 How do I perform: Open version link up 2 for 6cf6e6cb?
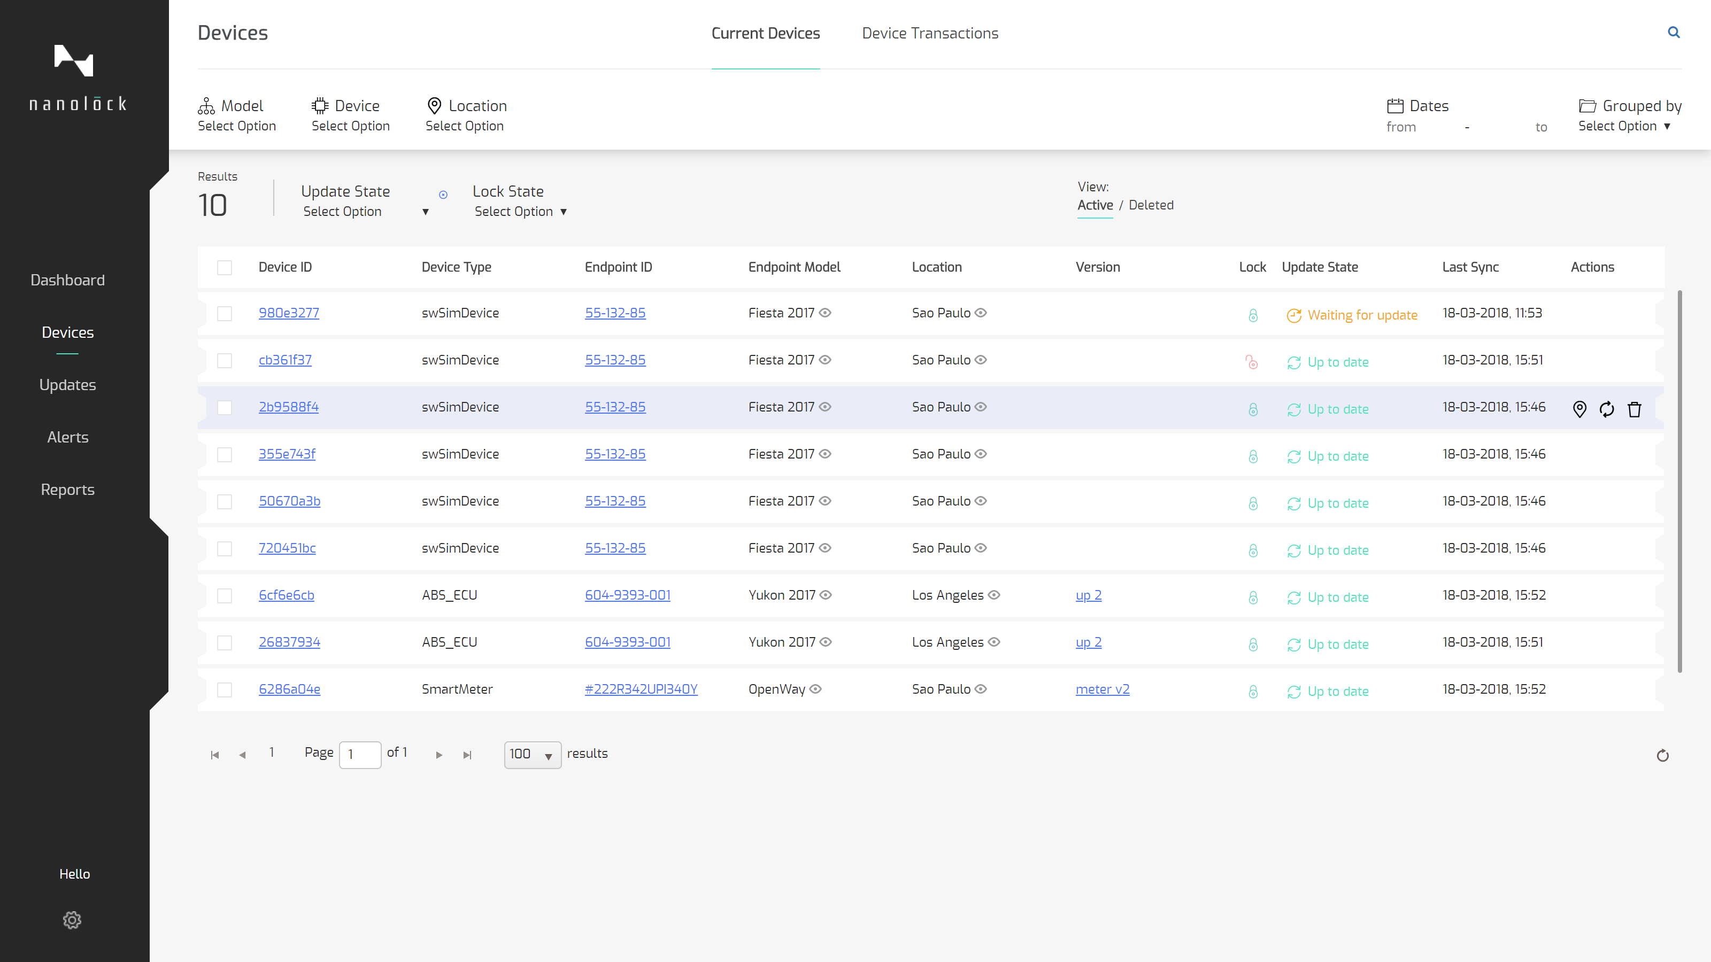tap(1089, 595)
